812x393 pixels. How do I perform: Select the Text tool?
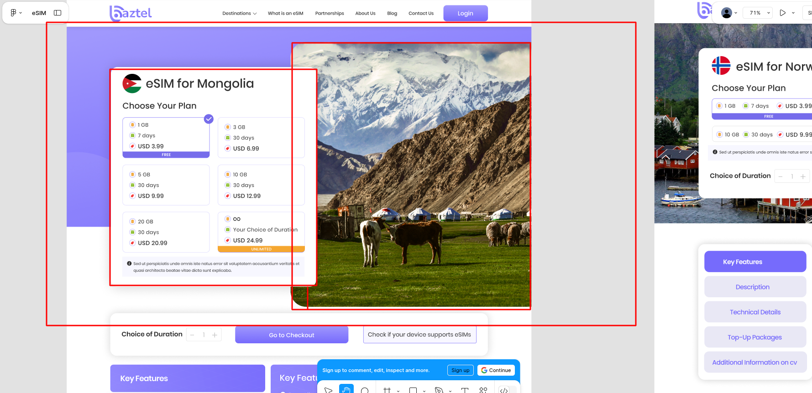[465, 390]
